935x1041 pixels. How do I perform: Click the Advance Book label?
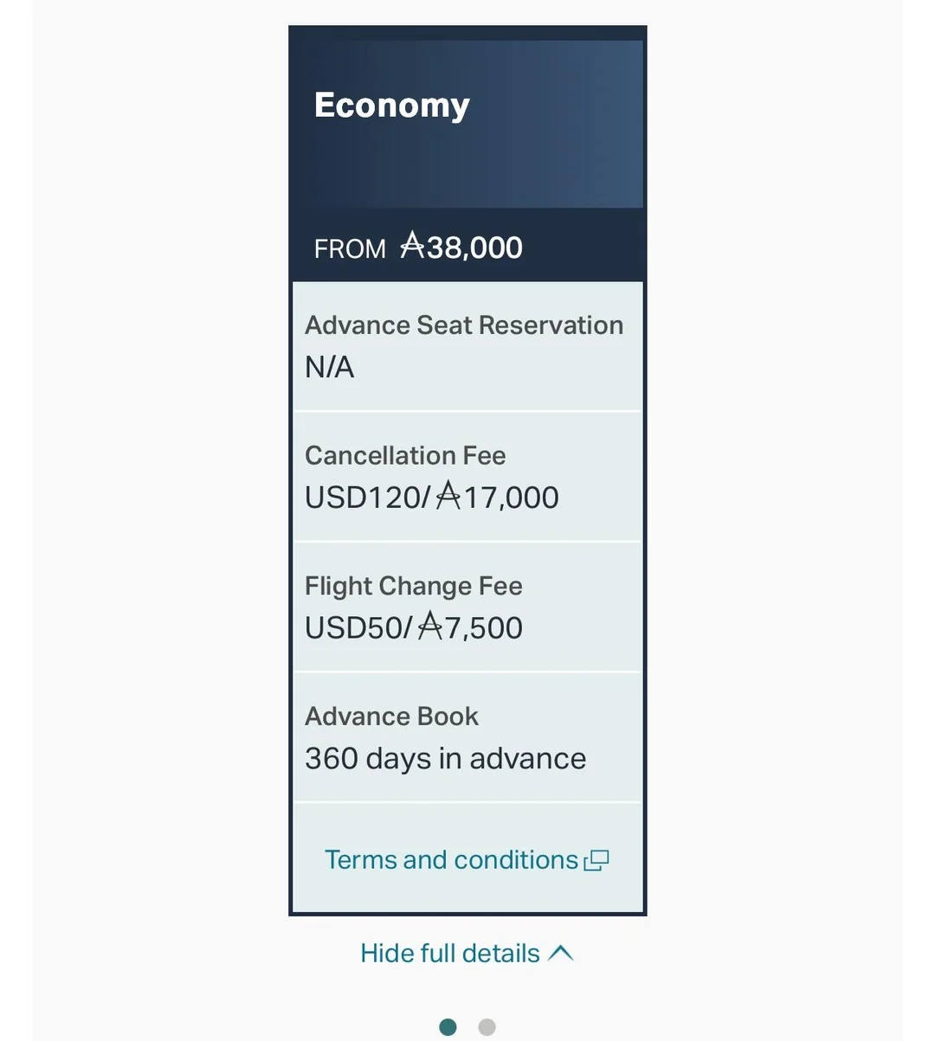(x=391, y=716)
